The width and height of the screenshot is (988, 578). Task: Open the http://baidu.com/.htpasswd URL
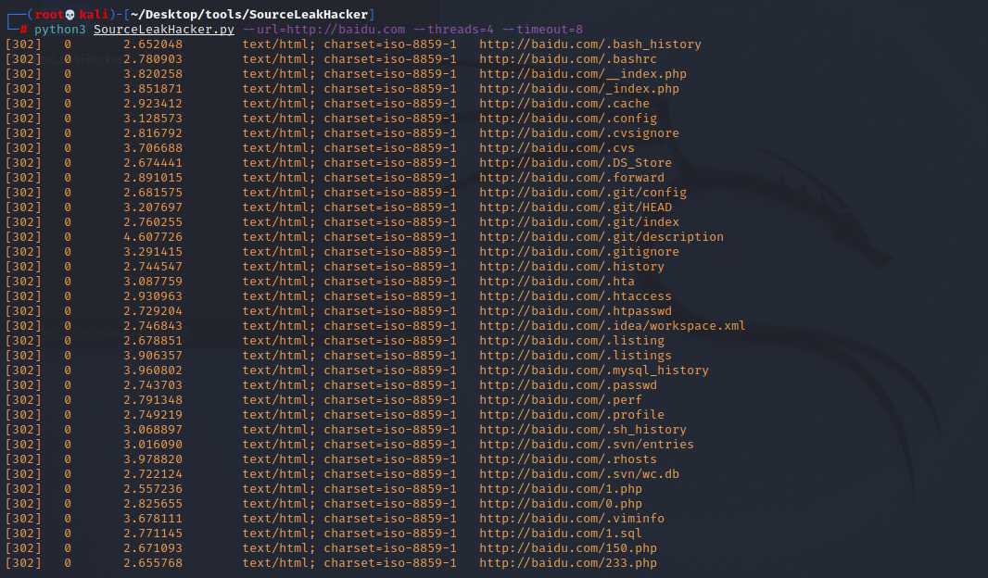click(x=576, y=310)
